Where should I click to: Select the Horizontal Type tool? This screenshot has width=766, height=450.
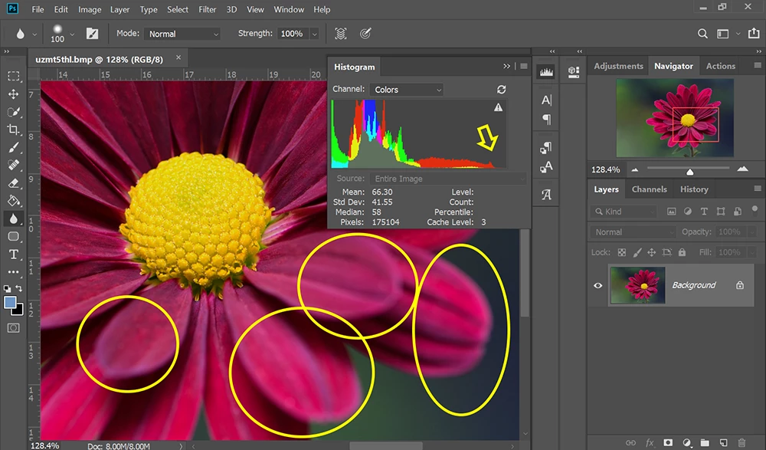point(13,255)
